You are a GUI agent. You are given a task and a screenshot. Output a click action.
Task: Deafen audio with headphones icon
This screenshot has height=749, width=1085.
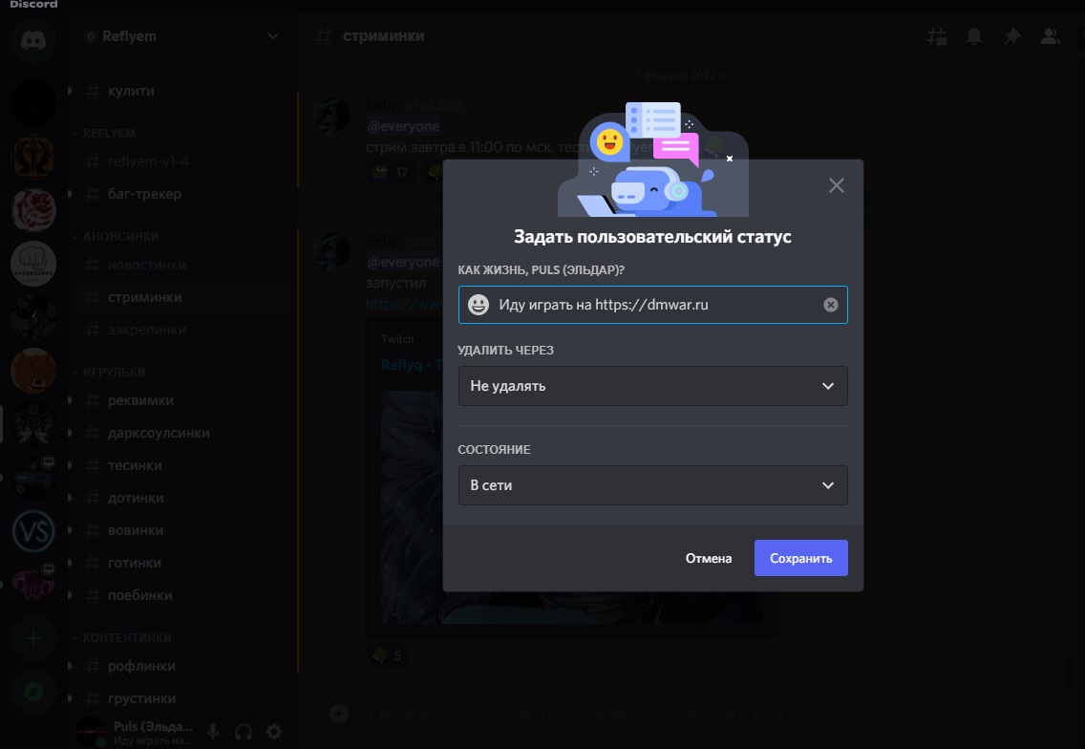(244, 732)
